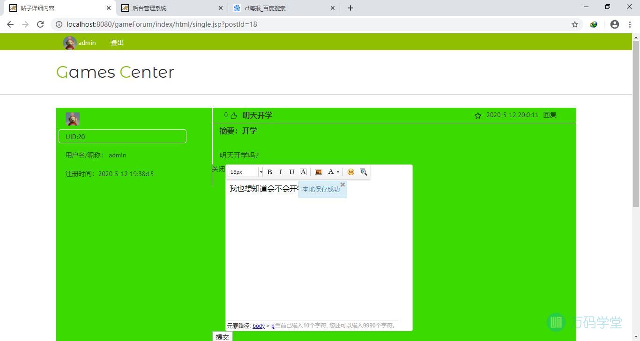Viewport: 640px width, 341px height.
Task: Favorite the post with star icon
Action: [x=477, y=116]
